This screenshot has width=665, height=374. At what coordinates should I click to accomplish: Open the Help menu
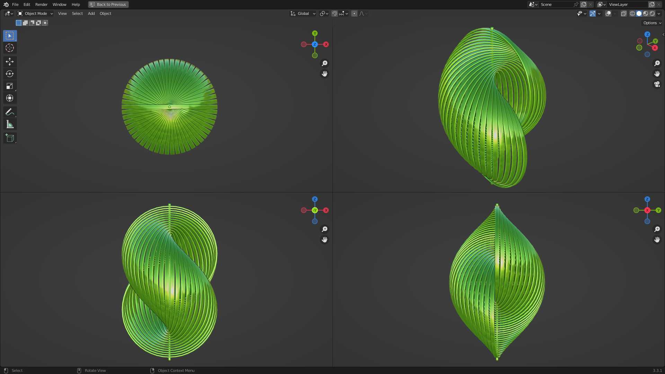76,5
